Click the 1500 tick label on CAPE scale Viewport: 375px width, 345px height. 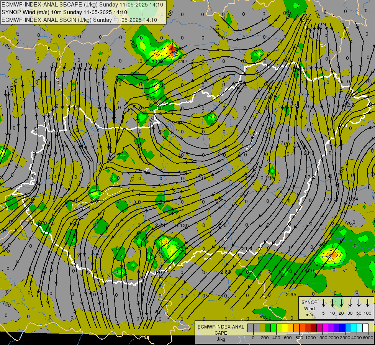coord(322,338)
